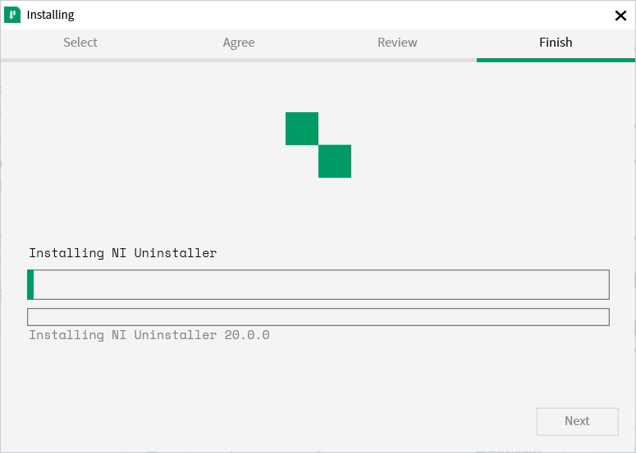Click the "Installing NI Uninstaller" heading label
The width and height of the screenshot is (636, 453).
(123, 253)
